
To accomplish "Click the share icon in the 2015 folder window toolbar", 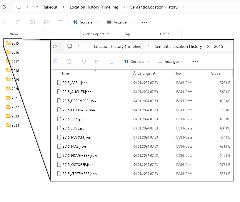I will (97, 61).
